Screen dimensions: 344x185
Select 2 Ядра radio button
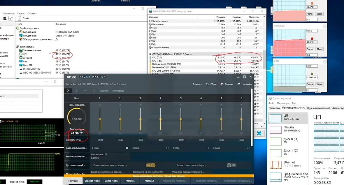[x=167, y=148]
